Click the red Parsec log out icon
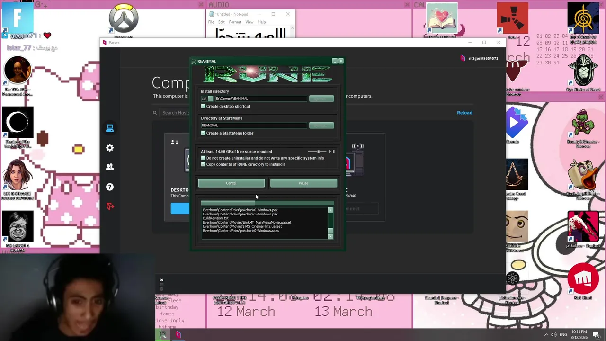Viewport: 606px width, 341px height. (x=110, y=206)
